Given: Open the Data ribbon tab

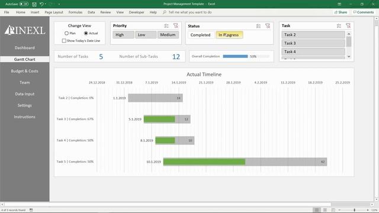Looking at the screenshot, I should [91, 12].
